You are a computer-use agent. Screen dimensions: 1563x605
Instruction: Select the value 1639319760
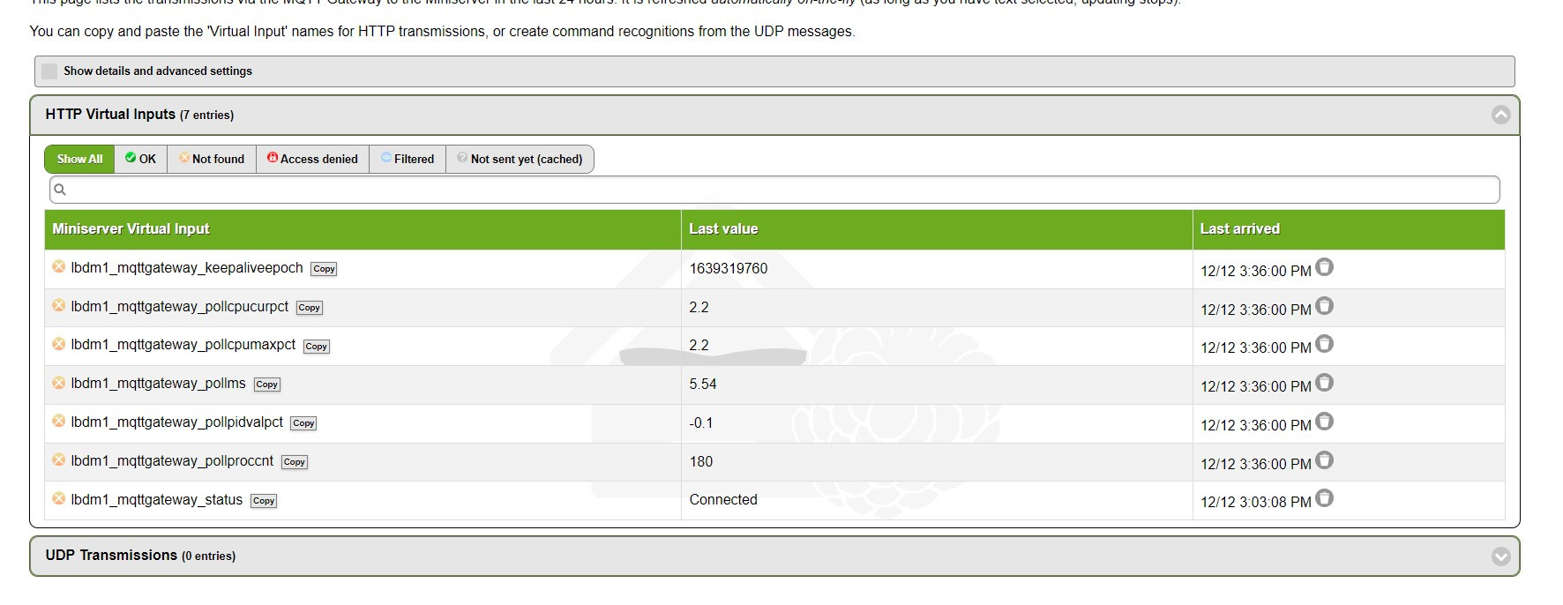point(729,268)
